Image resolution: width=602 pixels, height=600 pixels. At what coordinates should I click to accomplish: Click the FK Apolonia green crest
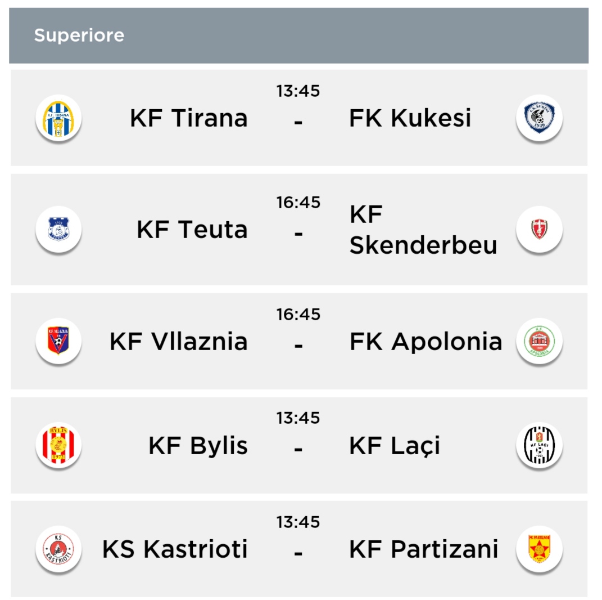(539, 341)
